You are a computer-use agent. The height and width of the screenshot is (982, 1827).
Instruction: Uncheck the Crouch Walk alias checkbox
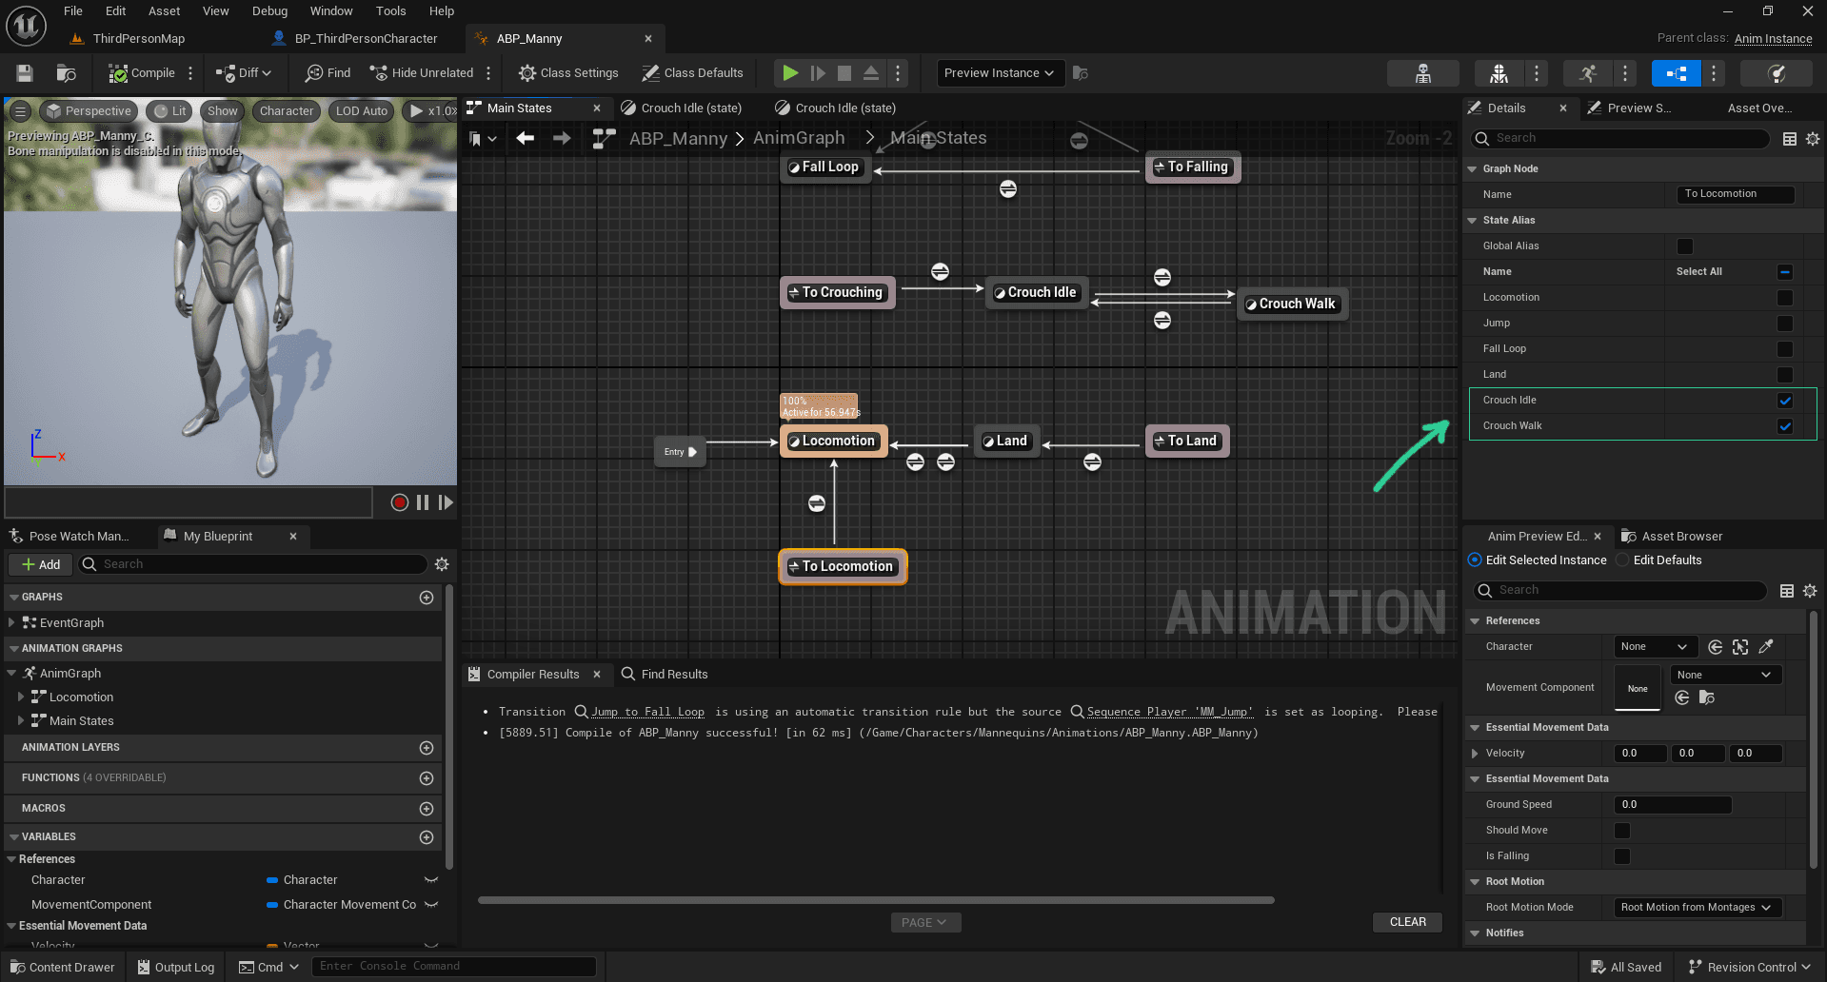point(1785,426)
